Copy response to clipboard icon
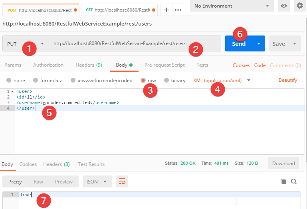Image resolution: width=307 pixels, height=209 pixels. 283,181
